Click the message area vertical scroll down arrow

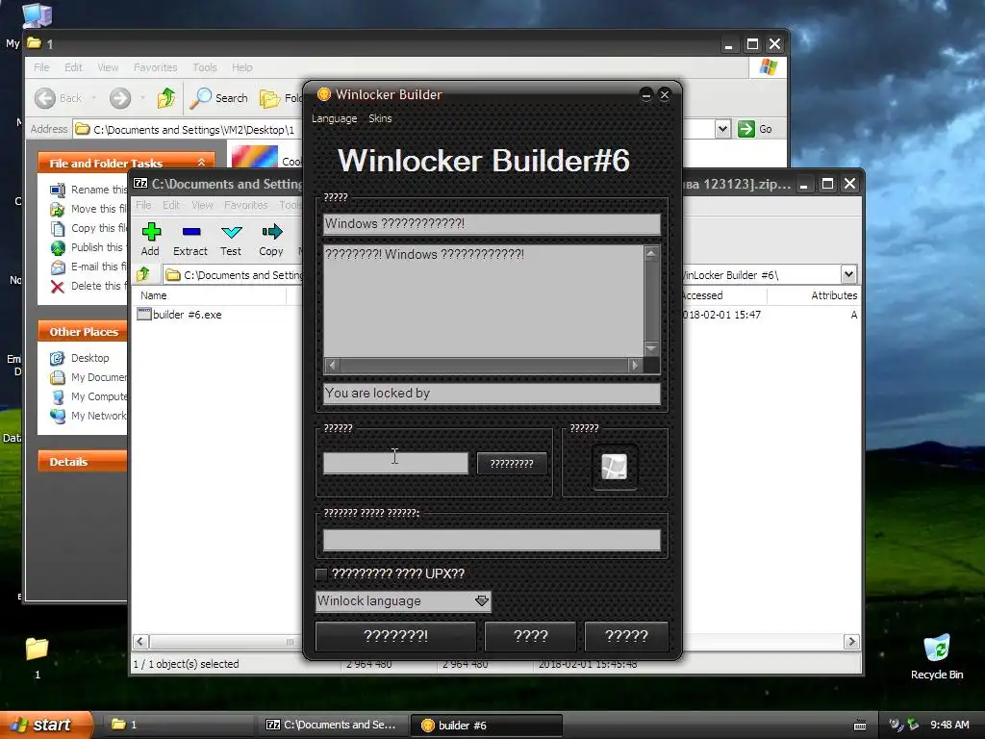pos(651,348)
